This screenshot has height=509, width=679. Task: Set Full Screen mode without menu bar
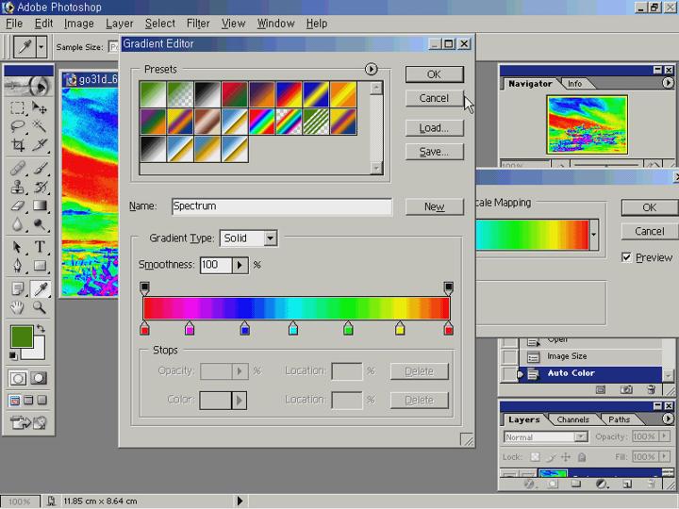[x=42, y=400]
